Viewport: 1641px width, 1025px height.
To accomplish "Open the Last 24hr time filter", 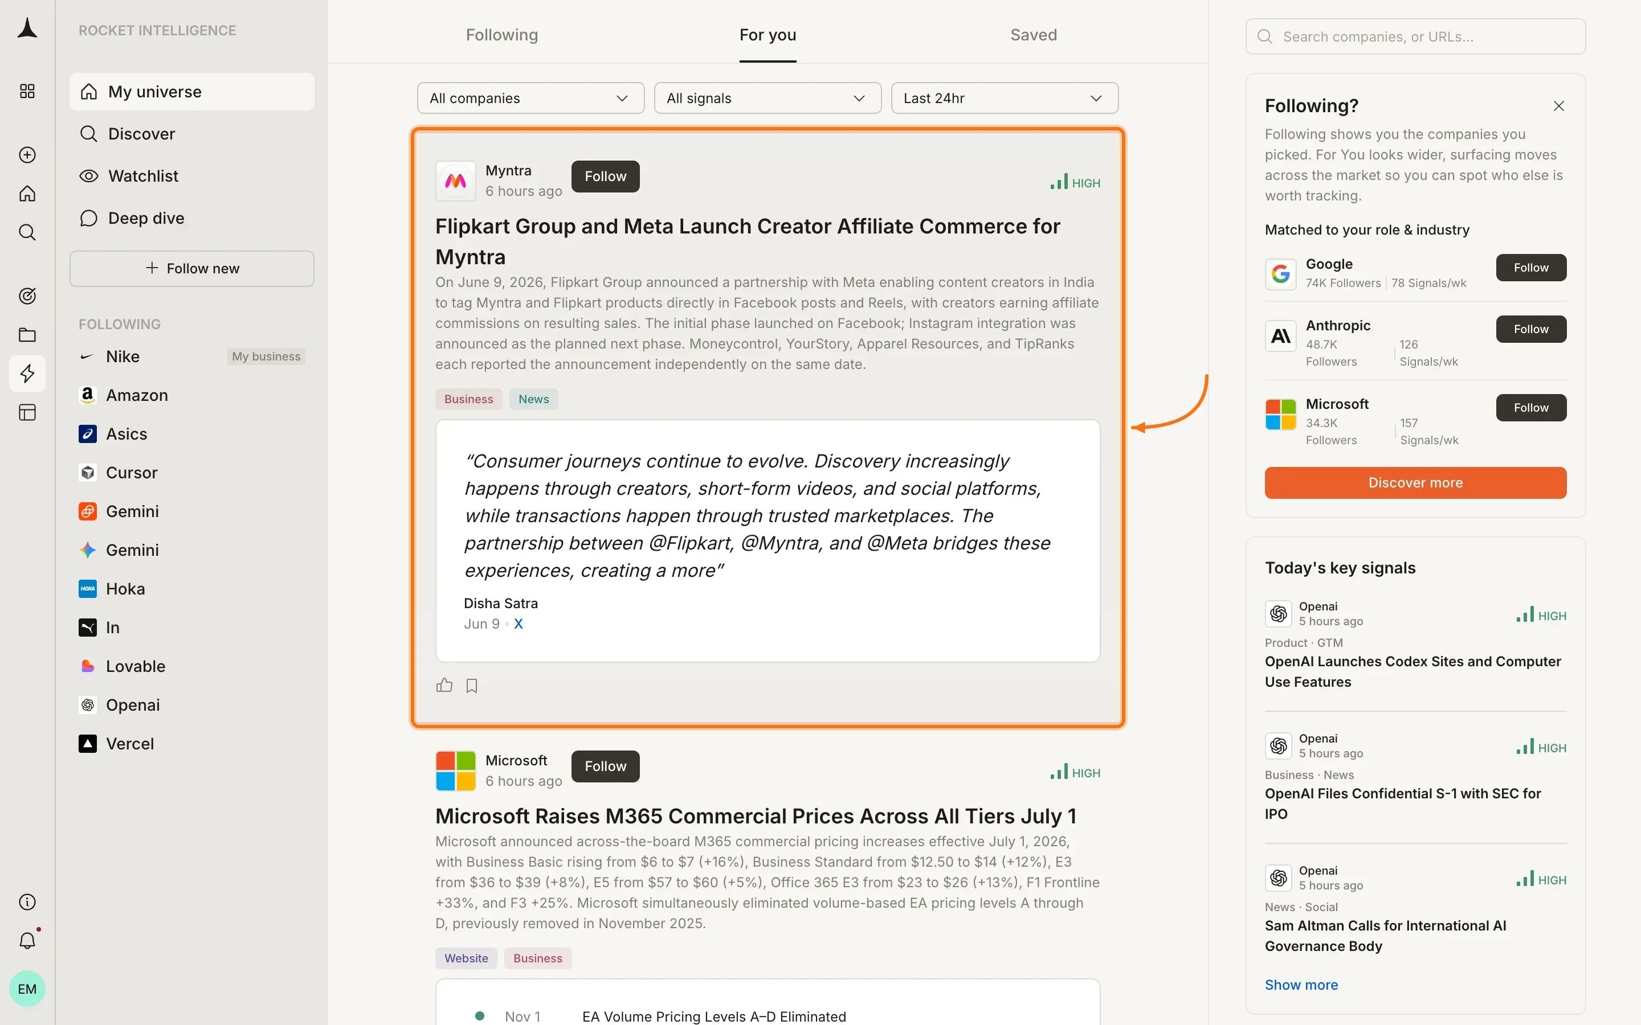I will 1005,99.
